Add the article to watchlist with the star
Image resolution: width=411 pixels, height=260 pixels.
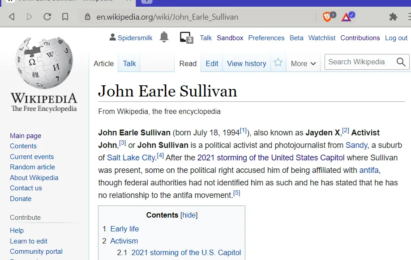point(278,63)
